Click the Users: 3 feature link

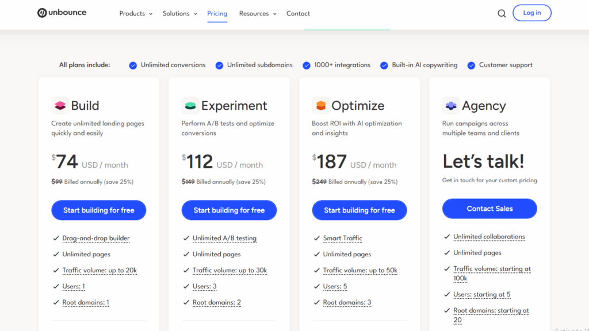point(205,286)
